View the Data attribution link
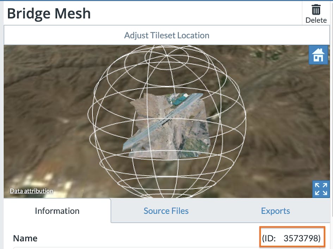 [31, 190]
